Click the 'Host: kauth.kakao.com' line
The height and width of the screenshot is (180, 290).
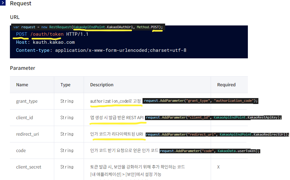pos(45,42)
